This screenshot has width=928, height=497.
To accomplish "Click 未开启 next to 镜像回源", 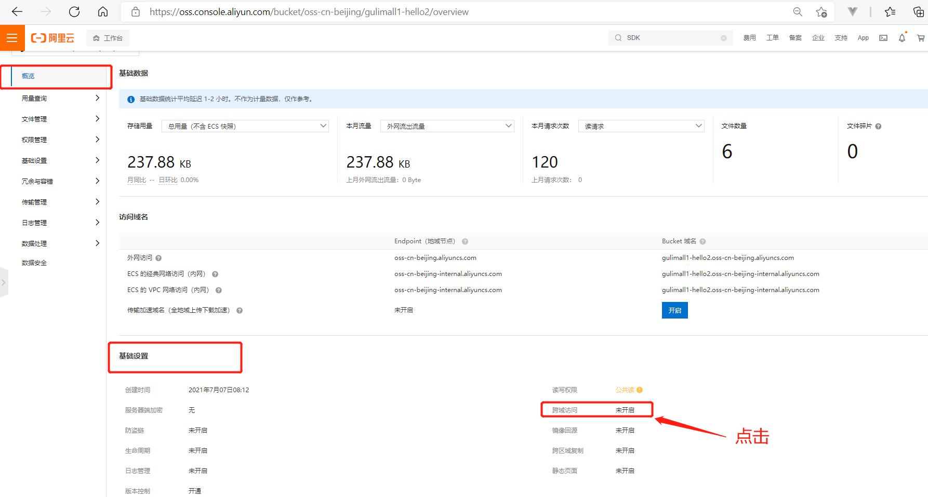I will click(625, 430).
